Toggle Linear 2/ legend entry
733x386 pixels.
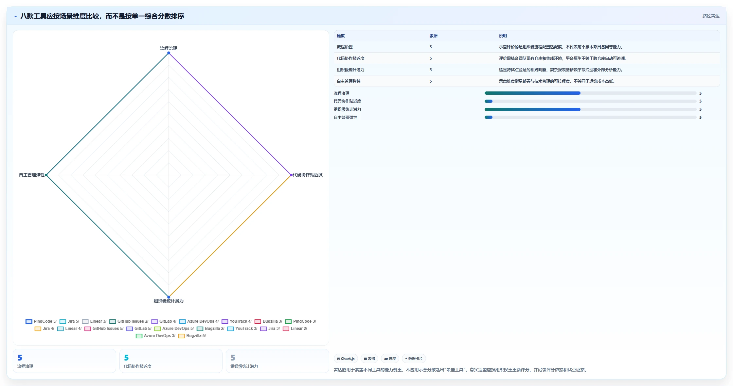[295, 329]
